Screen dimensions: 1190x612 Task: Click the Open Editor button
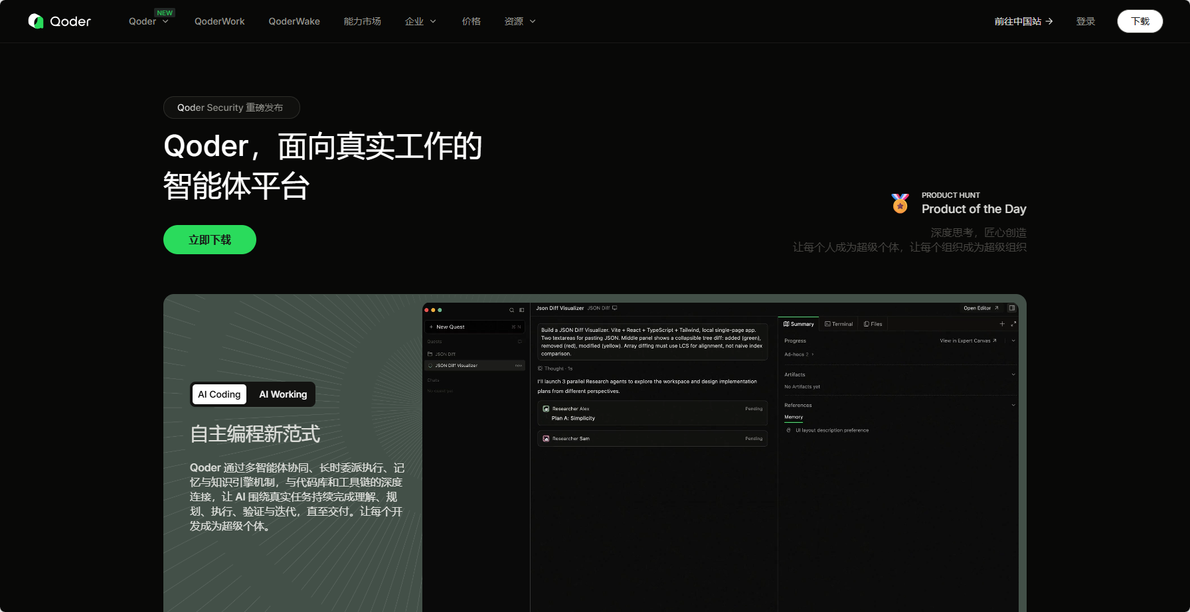(x=981, y=308)
